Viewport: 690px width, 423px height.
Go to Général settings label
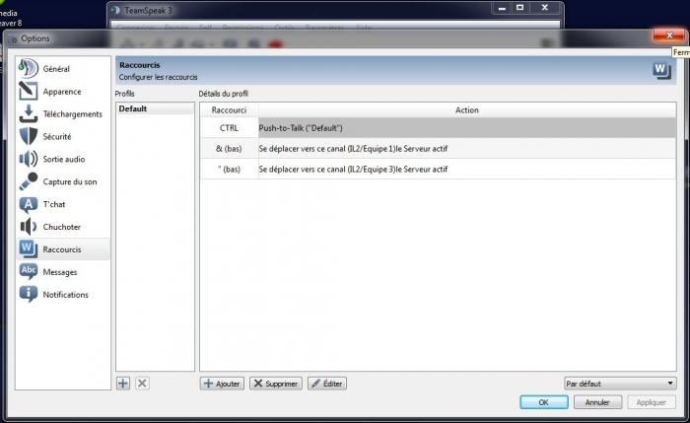coord(56,69)
